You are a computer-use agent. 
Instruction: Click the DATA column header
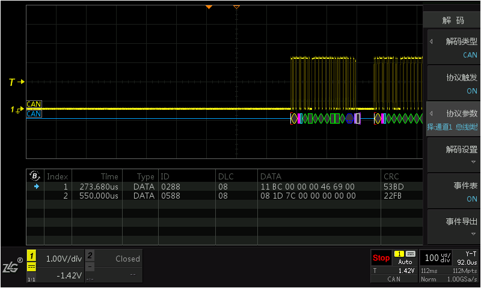[x=271, y=176]
